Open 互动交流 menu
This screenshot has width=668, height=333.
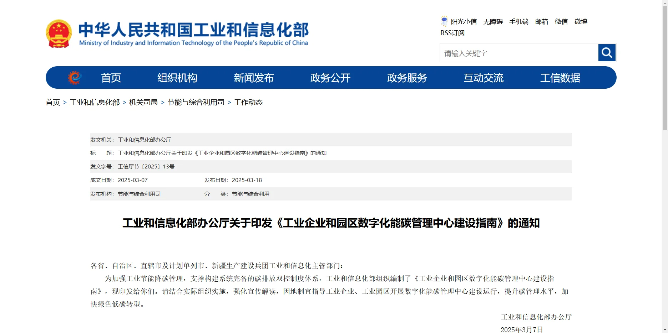click(x=484, y=78)
